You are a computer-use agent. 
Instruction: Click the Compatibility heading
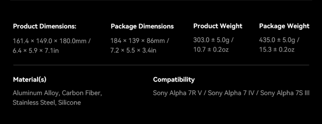[x=174, y=80]
